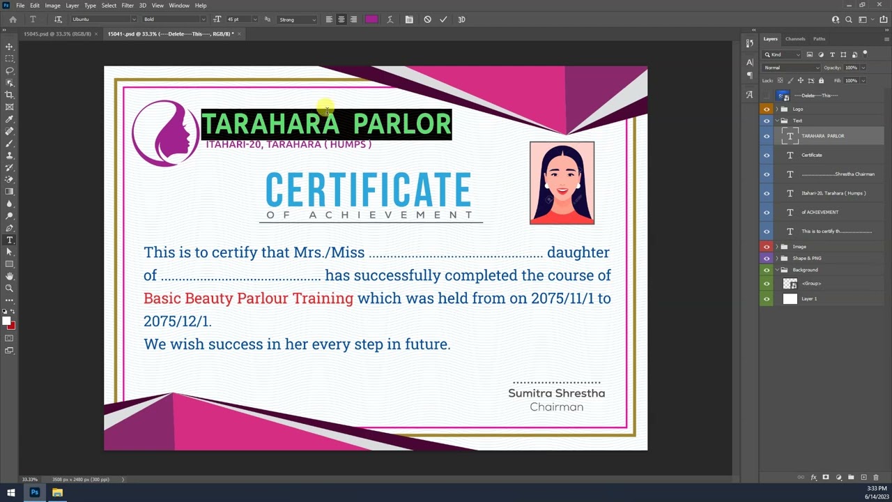Open the Image menu
The height and width of the screenshot is (502, 892).
[52, 6]
